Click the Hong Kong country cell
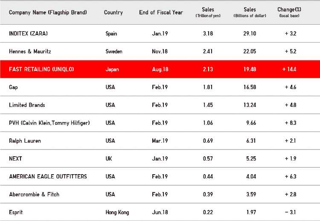 click(117, 212)
